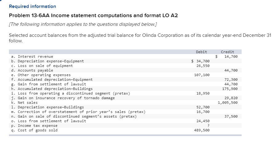Click the debit value $ 34,700
The image size is (278, 144).
(x=201, y=61)
